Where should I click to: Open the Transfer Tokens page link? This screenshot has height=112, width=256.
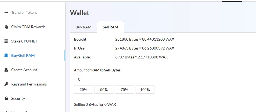point(24,13)
